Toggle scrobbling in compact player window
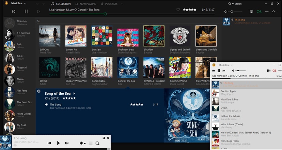 point(275,71)
